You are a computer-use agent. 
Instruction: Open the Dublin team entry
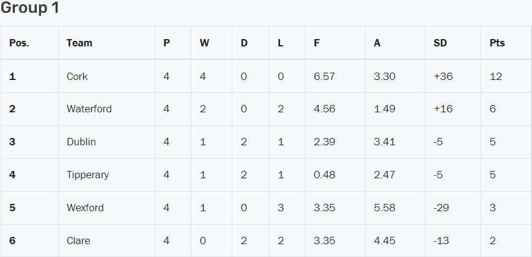pos(81,142)
